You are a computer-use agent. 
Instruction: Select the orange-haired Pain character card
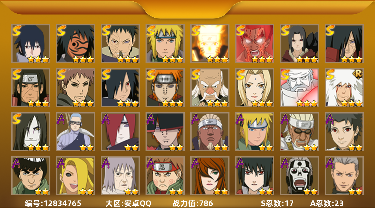(165, 87)
